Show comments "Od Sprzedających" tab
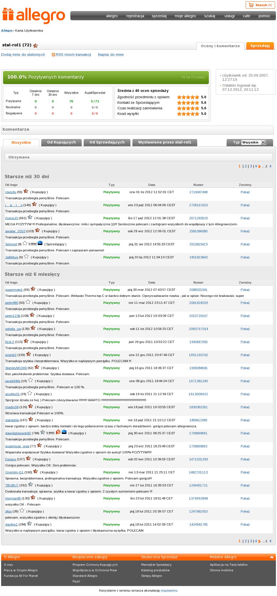 107,142
